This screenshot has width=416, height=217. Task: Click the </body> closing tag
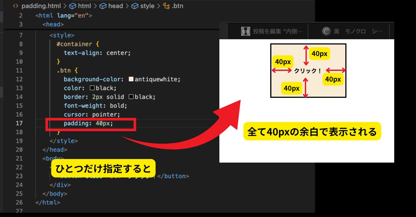click(55, 194)
